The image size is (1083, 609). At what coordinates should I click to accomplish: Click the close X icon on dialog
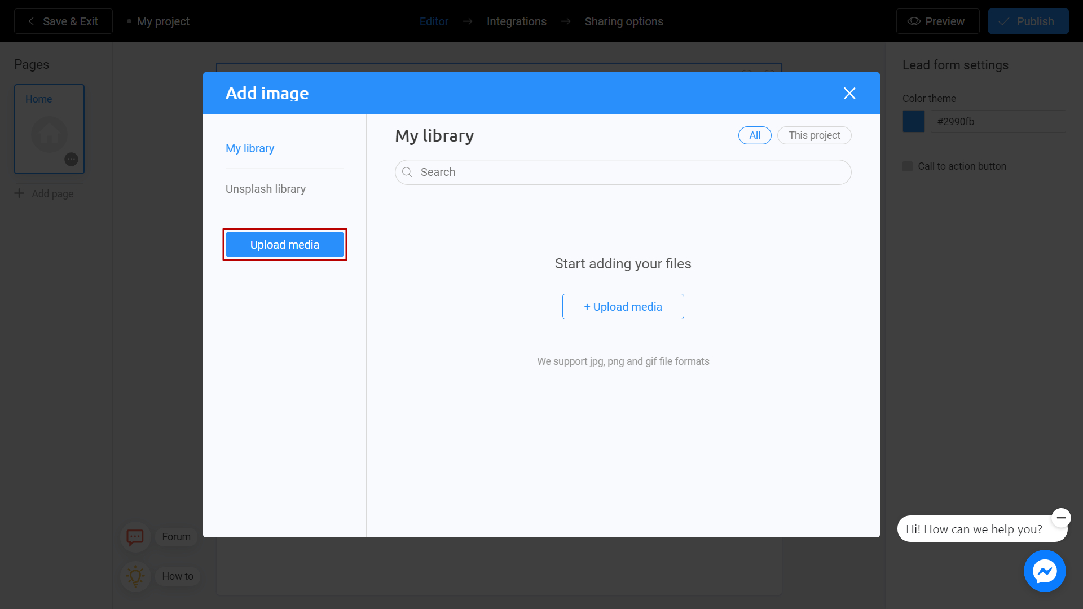(849, 92)
